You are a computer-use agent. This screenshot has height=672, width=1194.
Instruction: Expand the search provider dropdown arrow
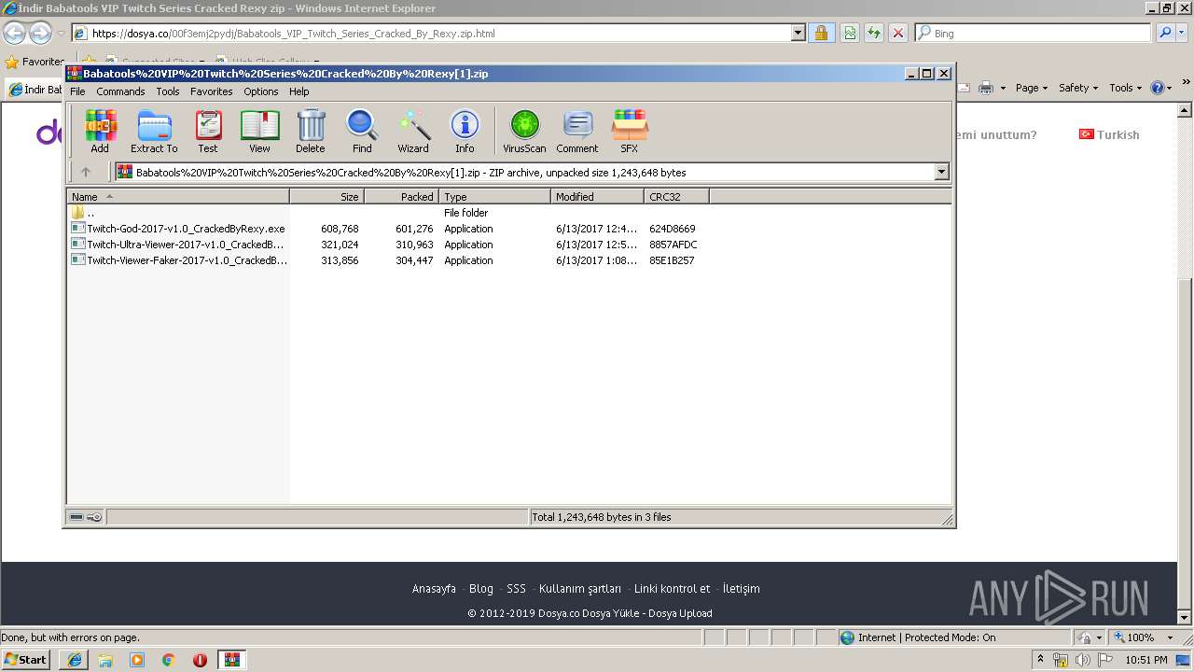(1184, 33)
